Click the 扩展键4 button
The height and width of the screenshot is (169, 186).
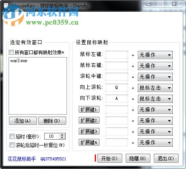[x=89, y=142]
